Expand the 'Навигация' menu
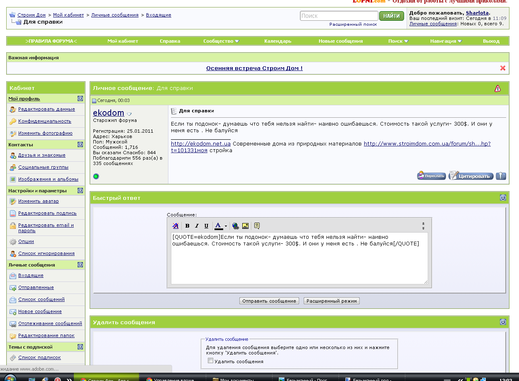Screen dimensions: 519x381 [446, 41]
